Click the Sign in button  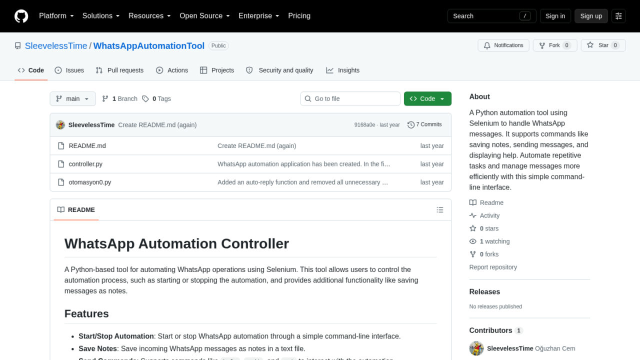(x=555, y=16)
